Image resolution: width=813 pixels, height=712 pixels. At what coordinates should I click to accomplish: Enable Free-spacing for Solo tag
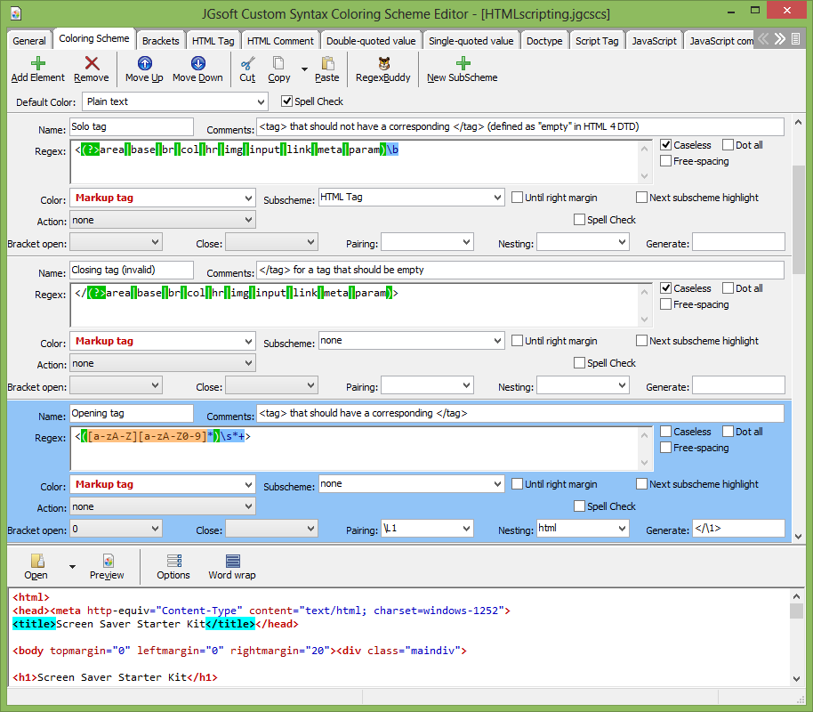tap(666, 161)
